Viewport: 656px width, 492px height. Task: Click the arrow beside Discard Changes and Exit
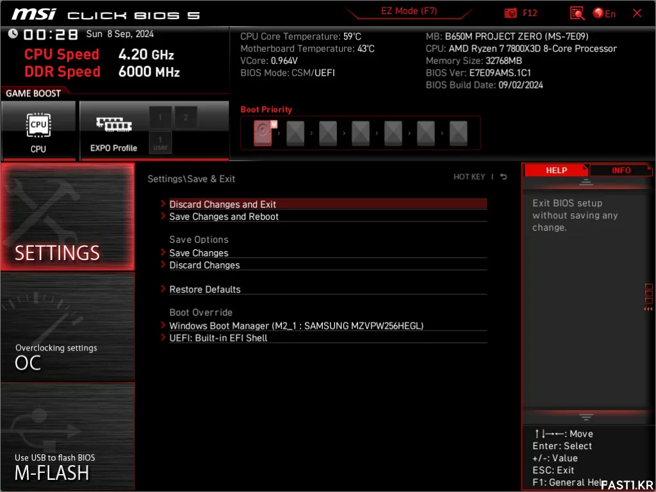pyautogui.click(x=163, y=204)
